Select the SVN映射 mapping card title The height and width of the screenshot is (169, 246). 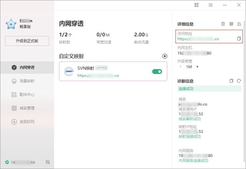coord(86,68)
